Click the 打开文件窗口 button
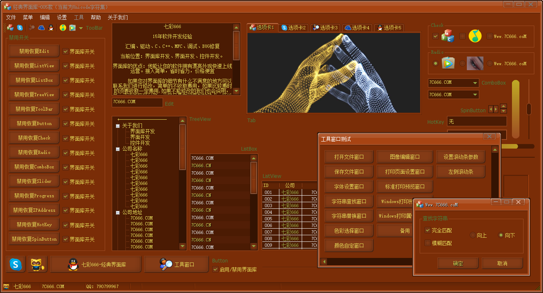Viewport: 543px width, 293px height. pos(349,157)
